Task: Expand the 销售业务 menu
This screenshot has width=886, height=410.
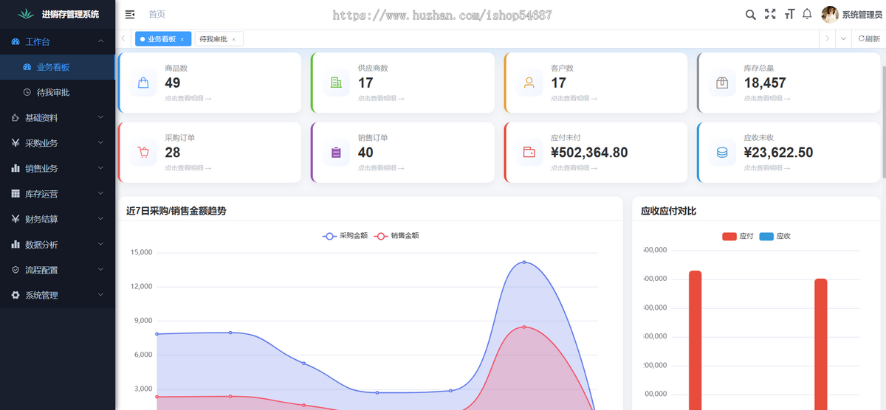Action: (x=58, y=168)
